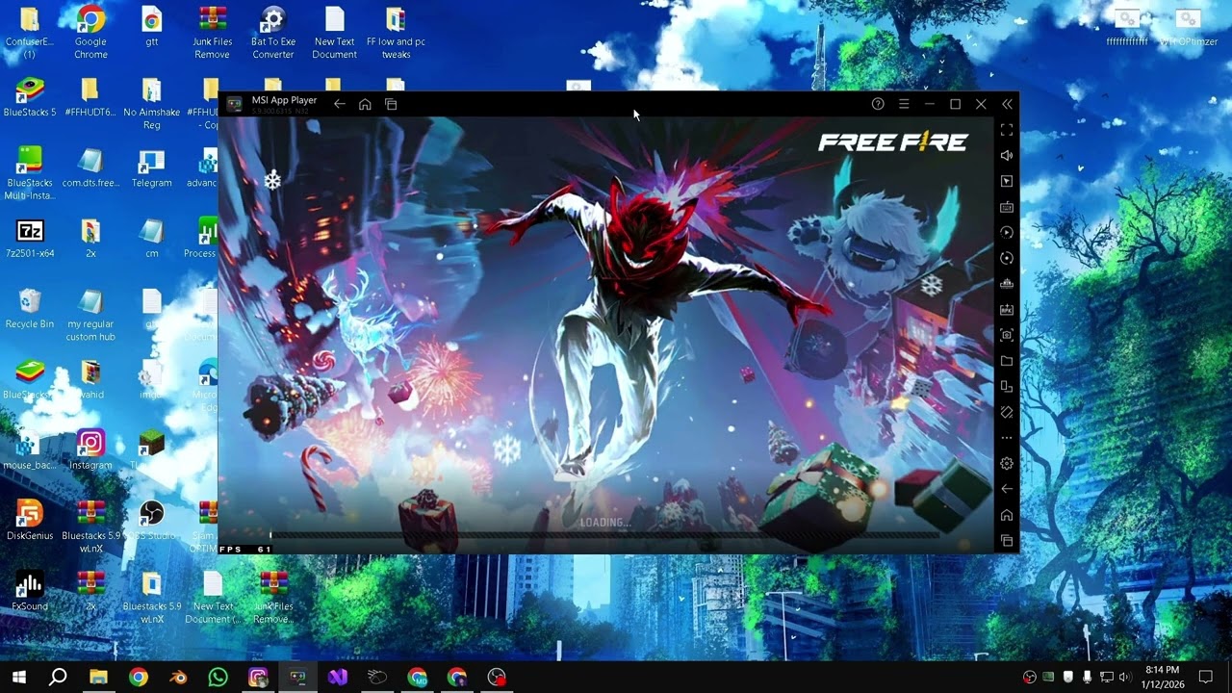Open game controls keyboard icon in sidebar

click(x=1007, y=207)
